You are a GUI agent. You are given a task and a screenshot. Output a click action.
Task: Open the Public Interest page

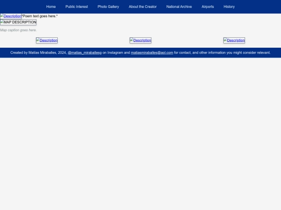coord(76,7)
